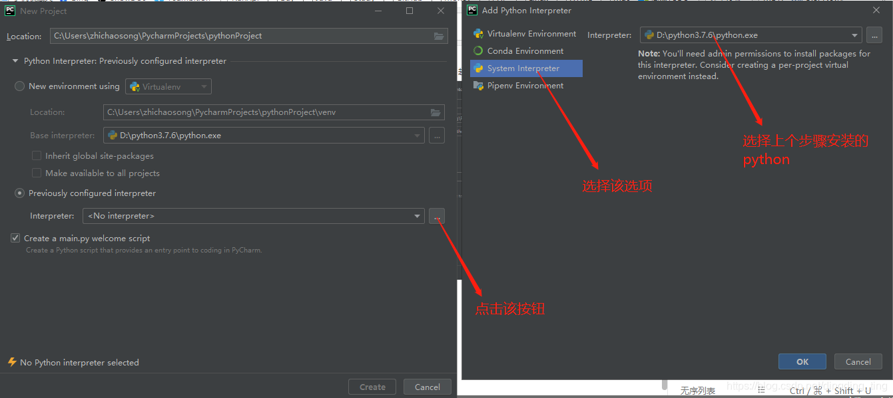This screenshot has height=398, width=893.
Task: Select Virtualenv Environment in interpreter list
Action: (526, 33)
